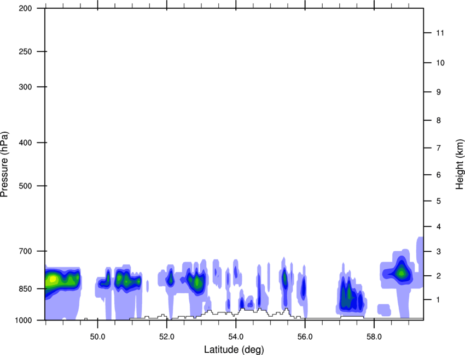465x355 pixels.
Task: Click the 50.0 latitude tick label
Action: pyautogui.click(x=97, y=337)
